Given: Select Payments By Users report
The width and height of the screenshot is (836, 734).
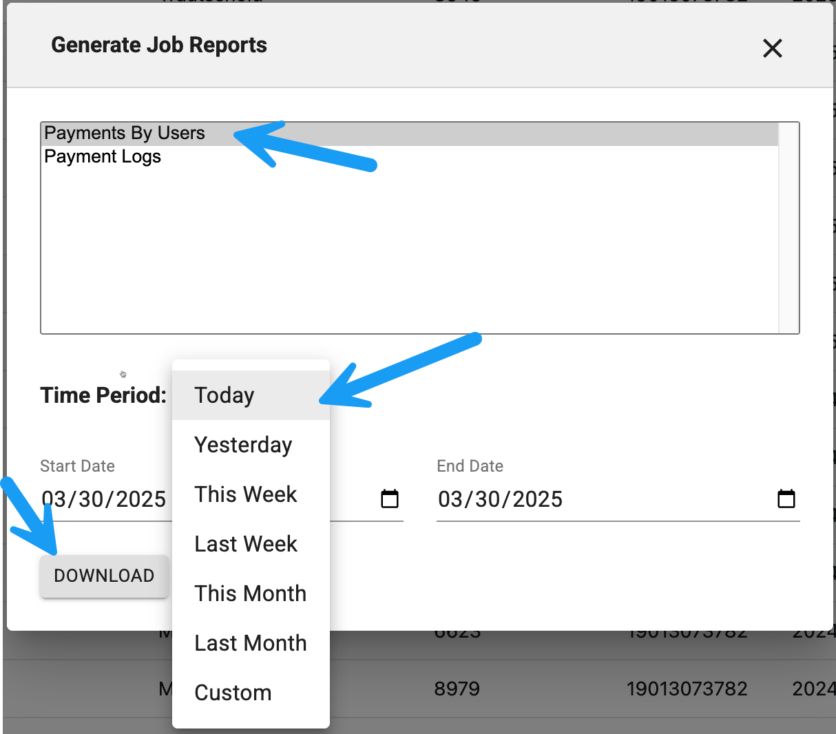Looking at the screenshot, I should pos(125,133).
